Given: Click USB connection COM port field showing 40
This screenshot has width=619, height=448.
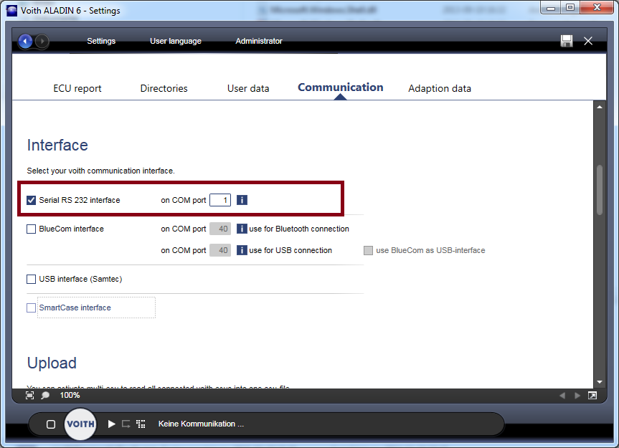Looking at the screenshot, I should click(x=220, y=250).
